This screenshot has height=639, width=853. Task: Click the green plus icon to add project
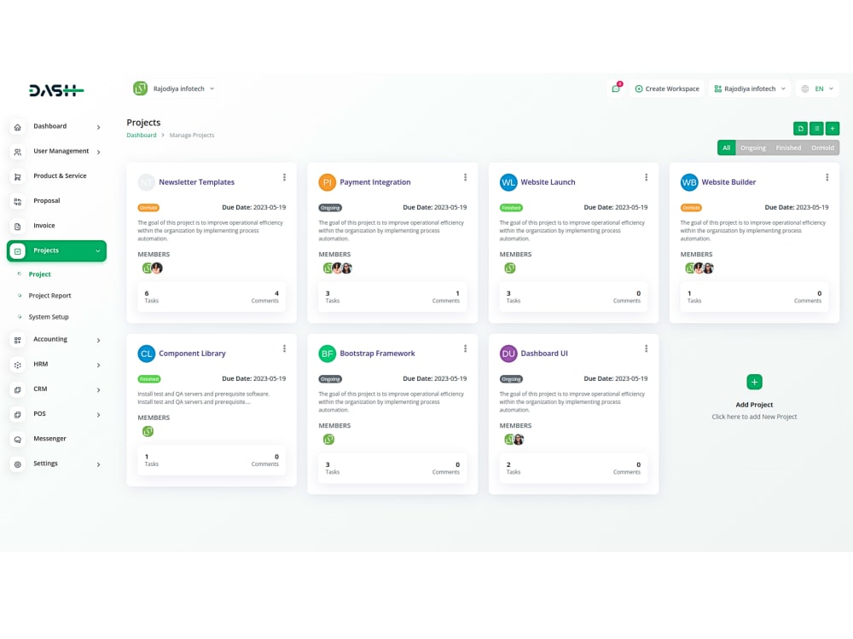(833, 128)
